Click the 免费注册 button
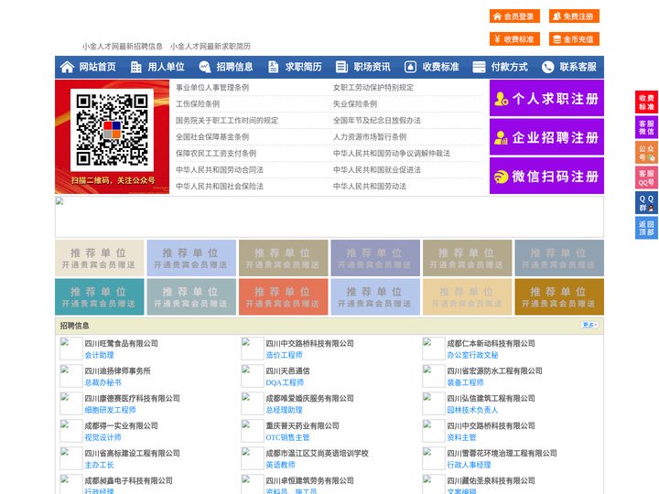Image resolution: width=659 pixels, height=494 pixels. pos(574,16)
